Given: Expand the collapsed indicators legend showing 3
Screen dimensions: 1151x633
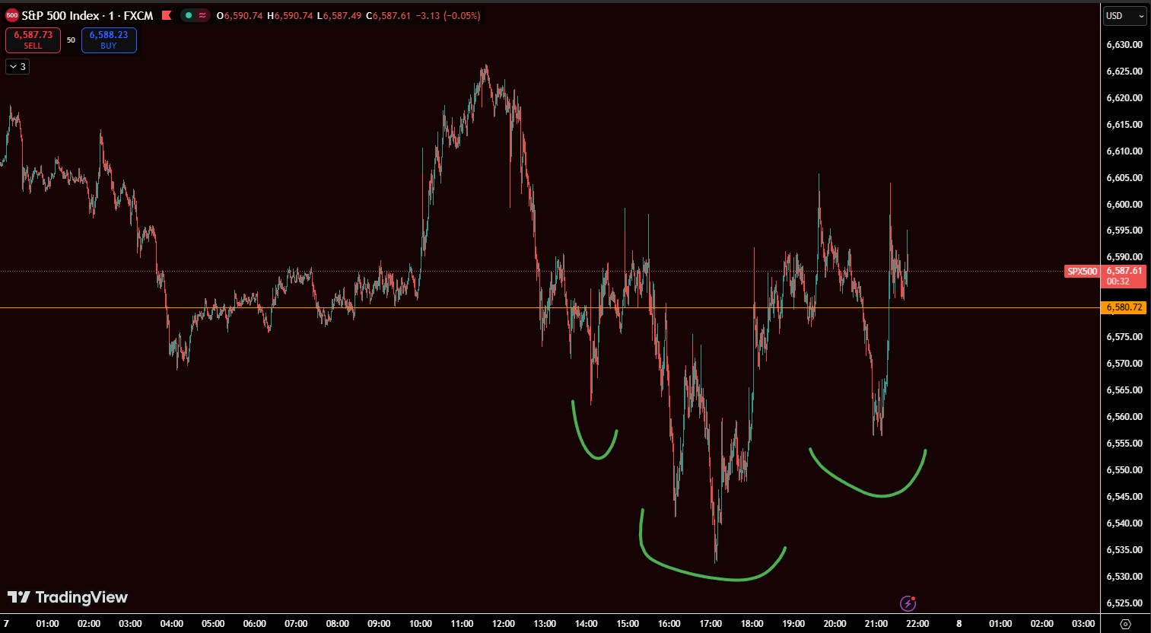Looking at the screenshot, I should (x=17, y=67).
